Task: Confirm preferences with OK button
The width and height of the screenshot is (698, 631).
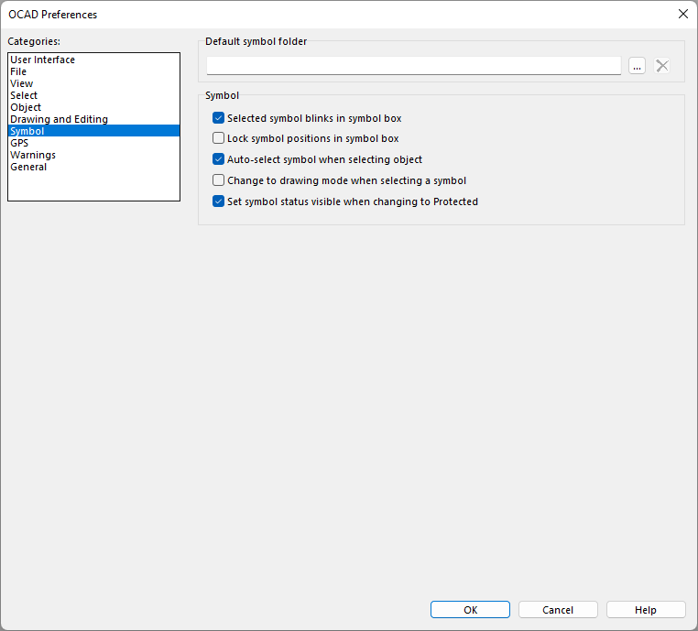Action: [x=470, y=610]
